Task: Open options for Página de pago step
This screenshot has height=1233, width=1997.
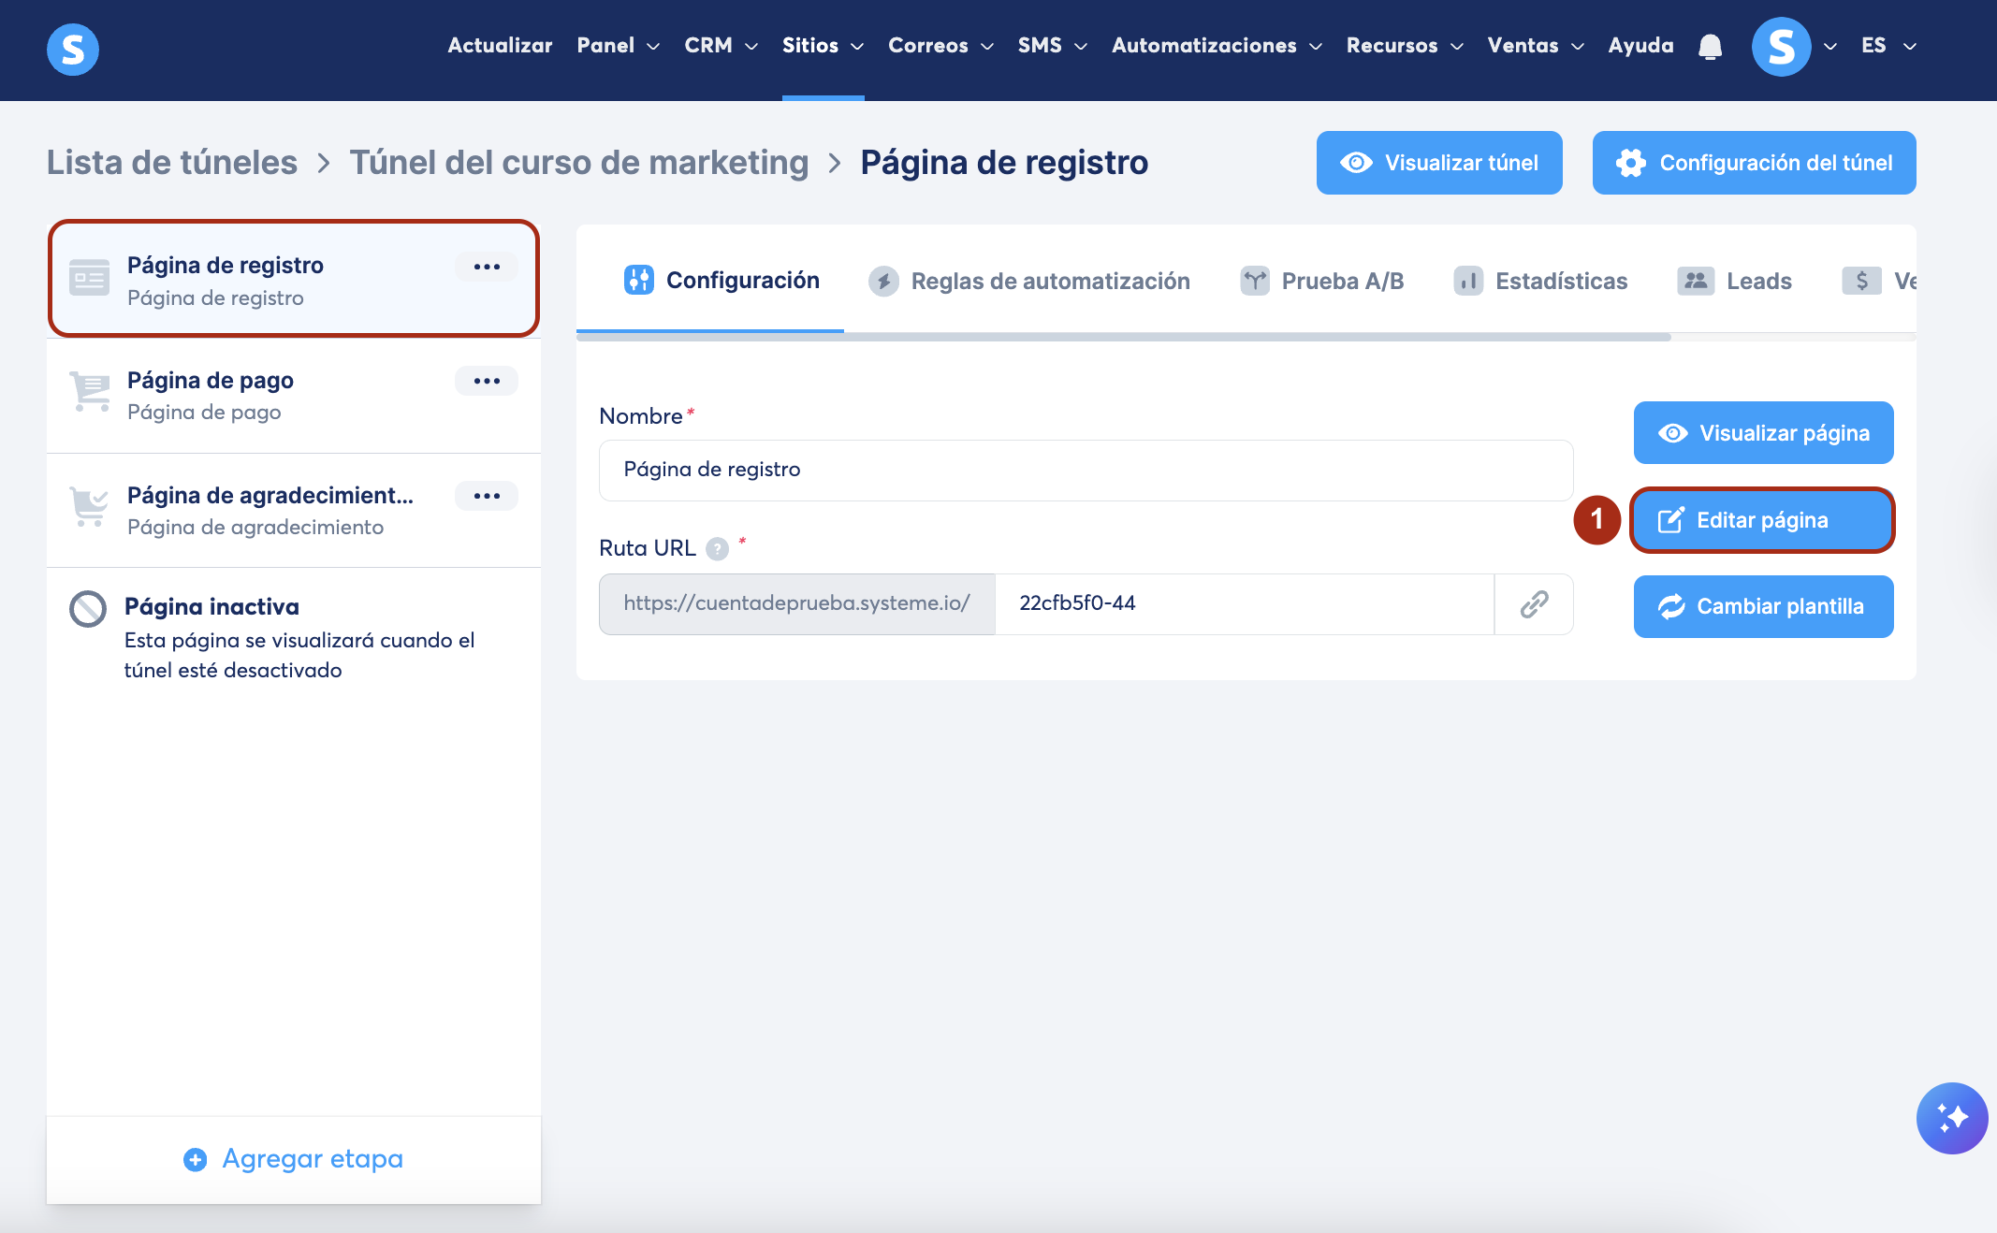Action: click(x=487, y=381)
